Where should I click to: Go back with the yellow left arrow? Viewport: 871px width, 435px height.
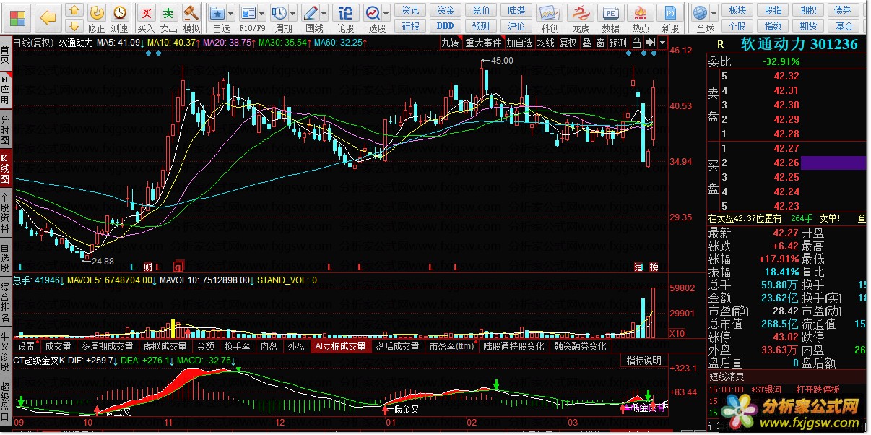coord(48,17)
